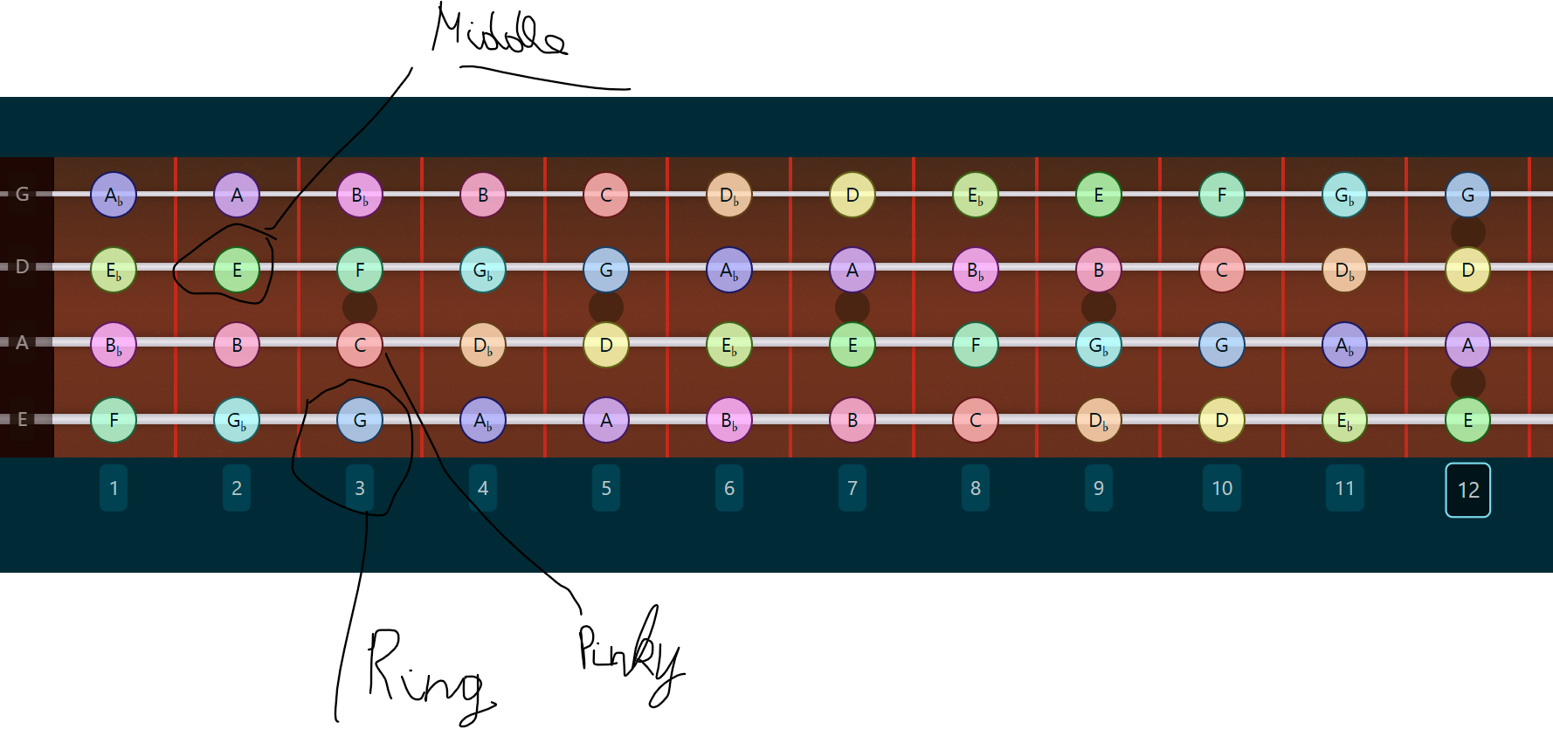Pick the E♭ note on E string fret 11
This screenshot has height=729, width=1553.
1345,420
